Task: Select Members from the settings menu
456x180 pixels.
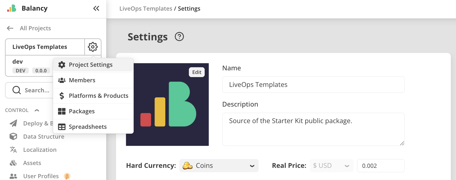Action: coord(82,80)
